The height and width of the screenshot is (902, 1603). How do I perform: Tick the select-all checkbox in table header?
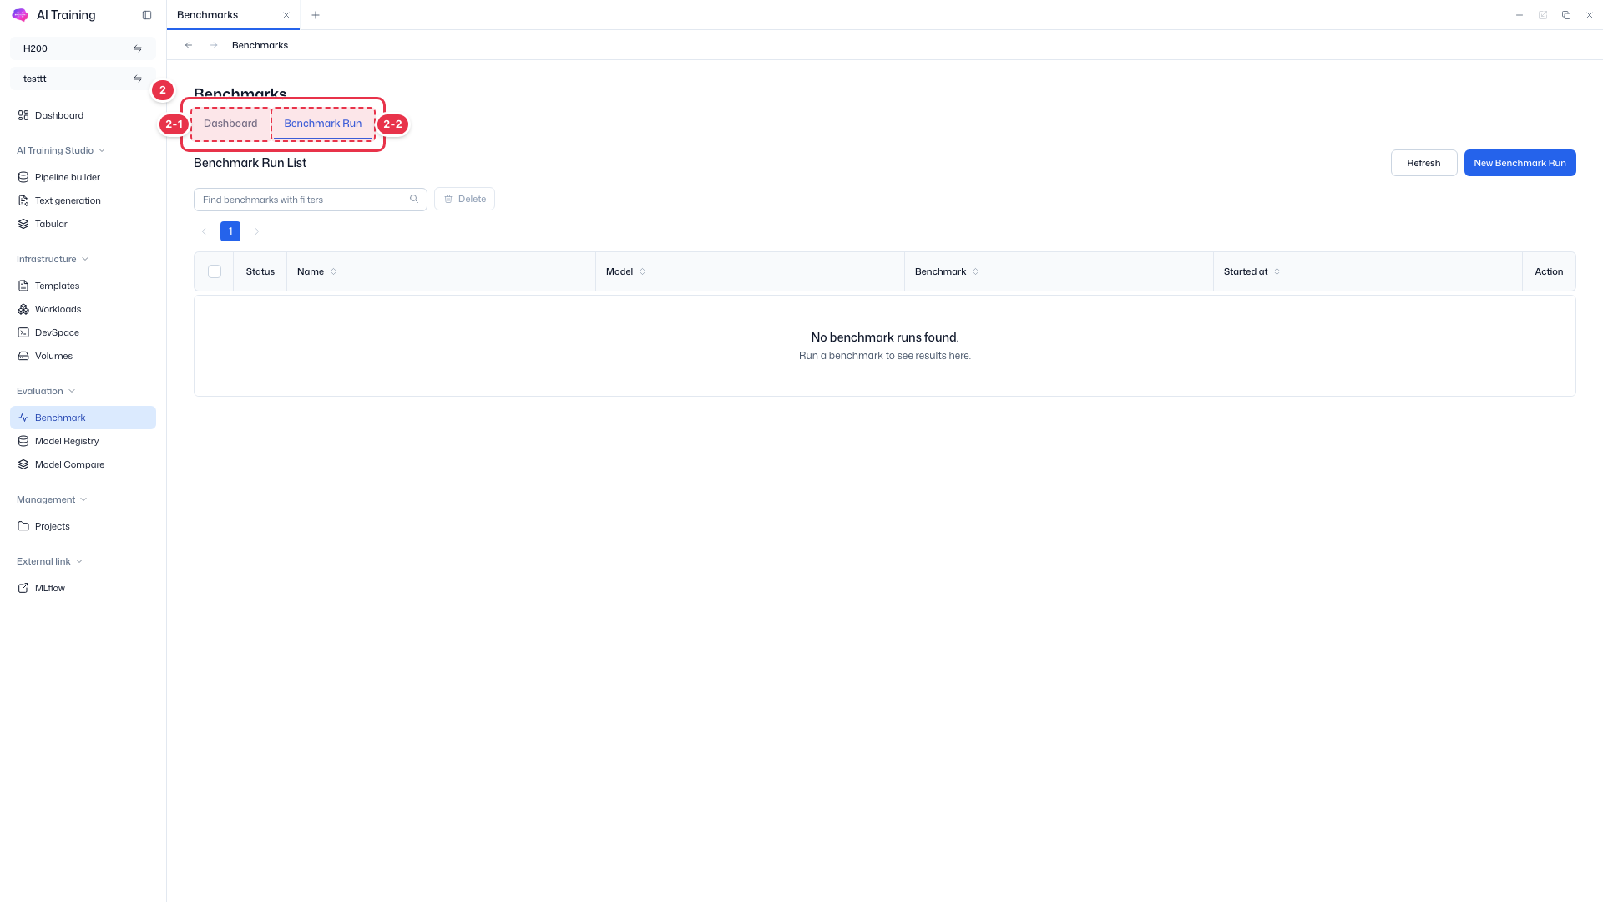click(x=215, y=271)
